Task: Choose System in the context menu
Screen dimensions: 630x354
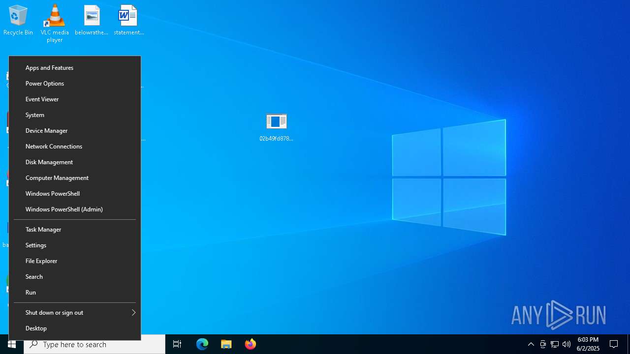Action: coord(75,115)
